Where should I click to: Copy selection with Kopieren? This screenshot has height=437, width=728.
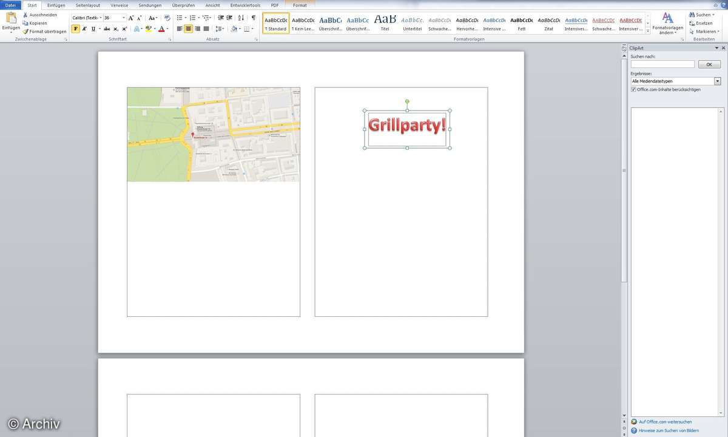click(x=35, y=23)
